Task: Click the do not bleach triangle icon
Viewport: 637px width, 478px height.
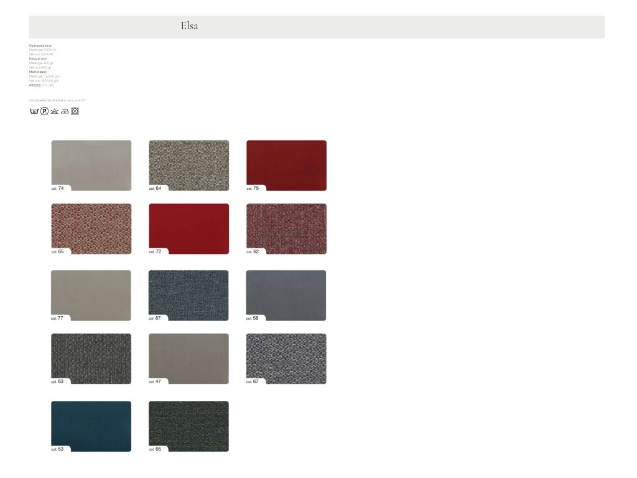Action: coord(54,111)
